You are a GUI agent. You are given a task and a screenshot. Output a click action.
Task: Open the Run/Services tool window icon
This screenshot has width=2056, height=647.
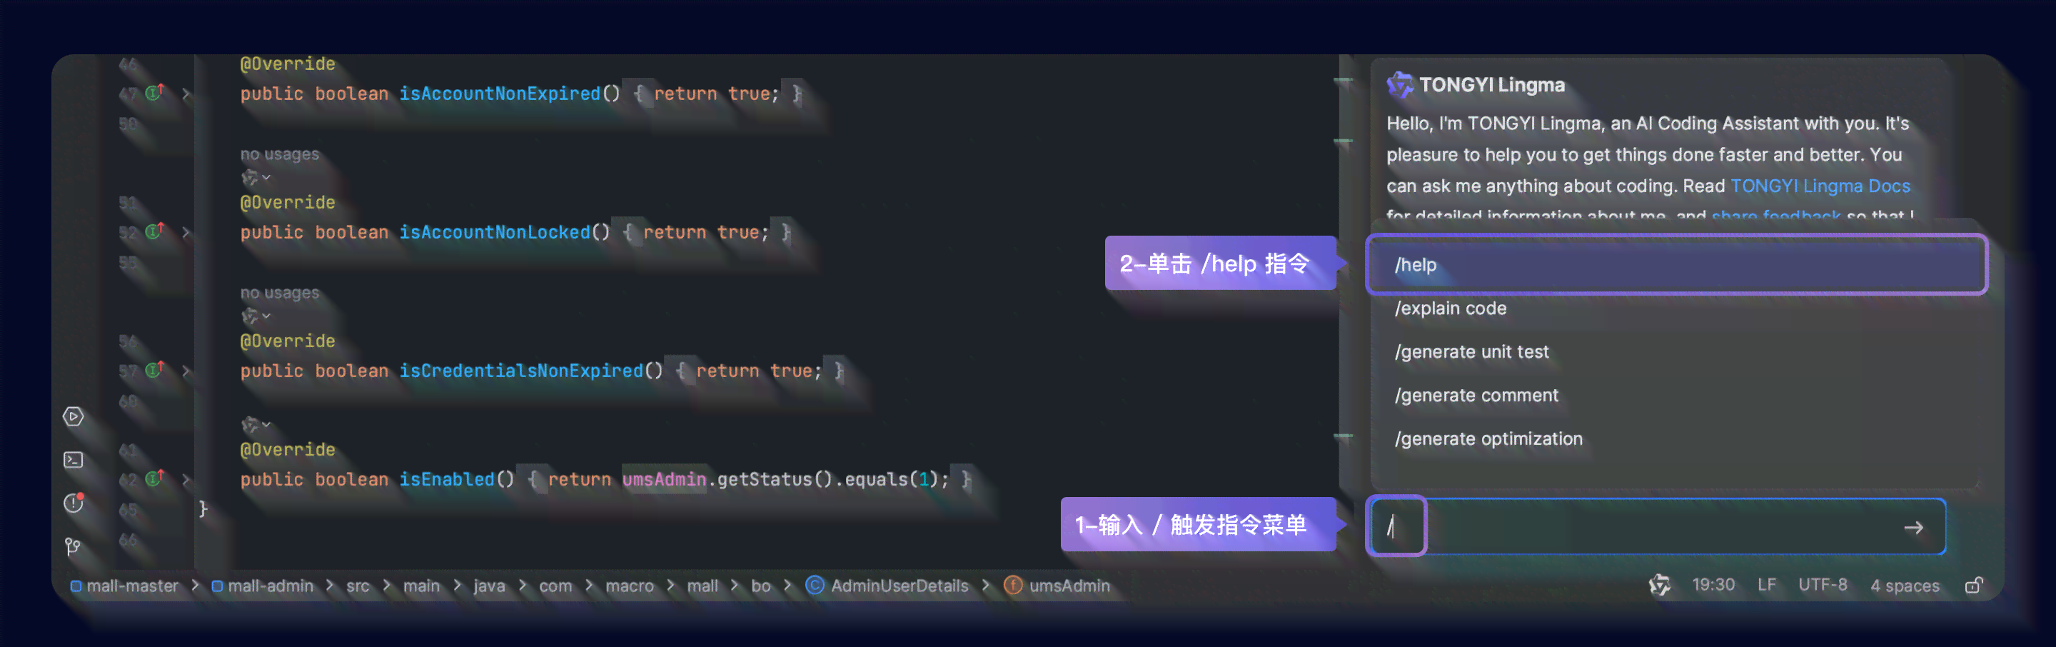[74, 416]
